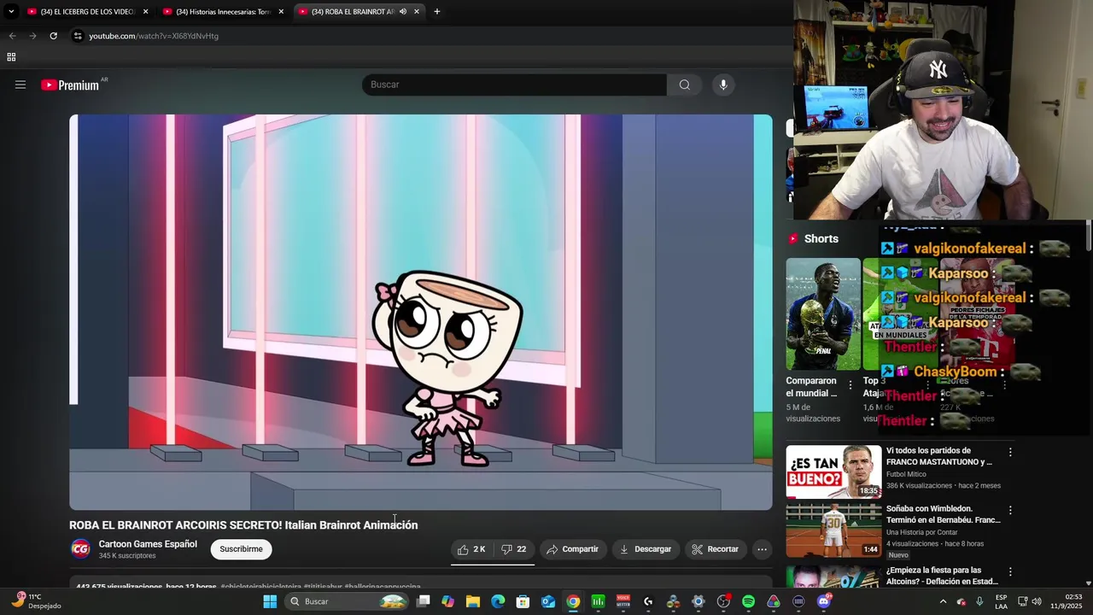The image size is (1093, 615).
Task: Open volume control in system tray
Action: (1037, 601)
